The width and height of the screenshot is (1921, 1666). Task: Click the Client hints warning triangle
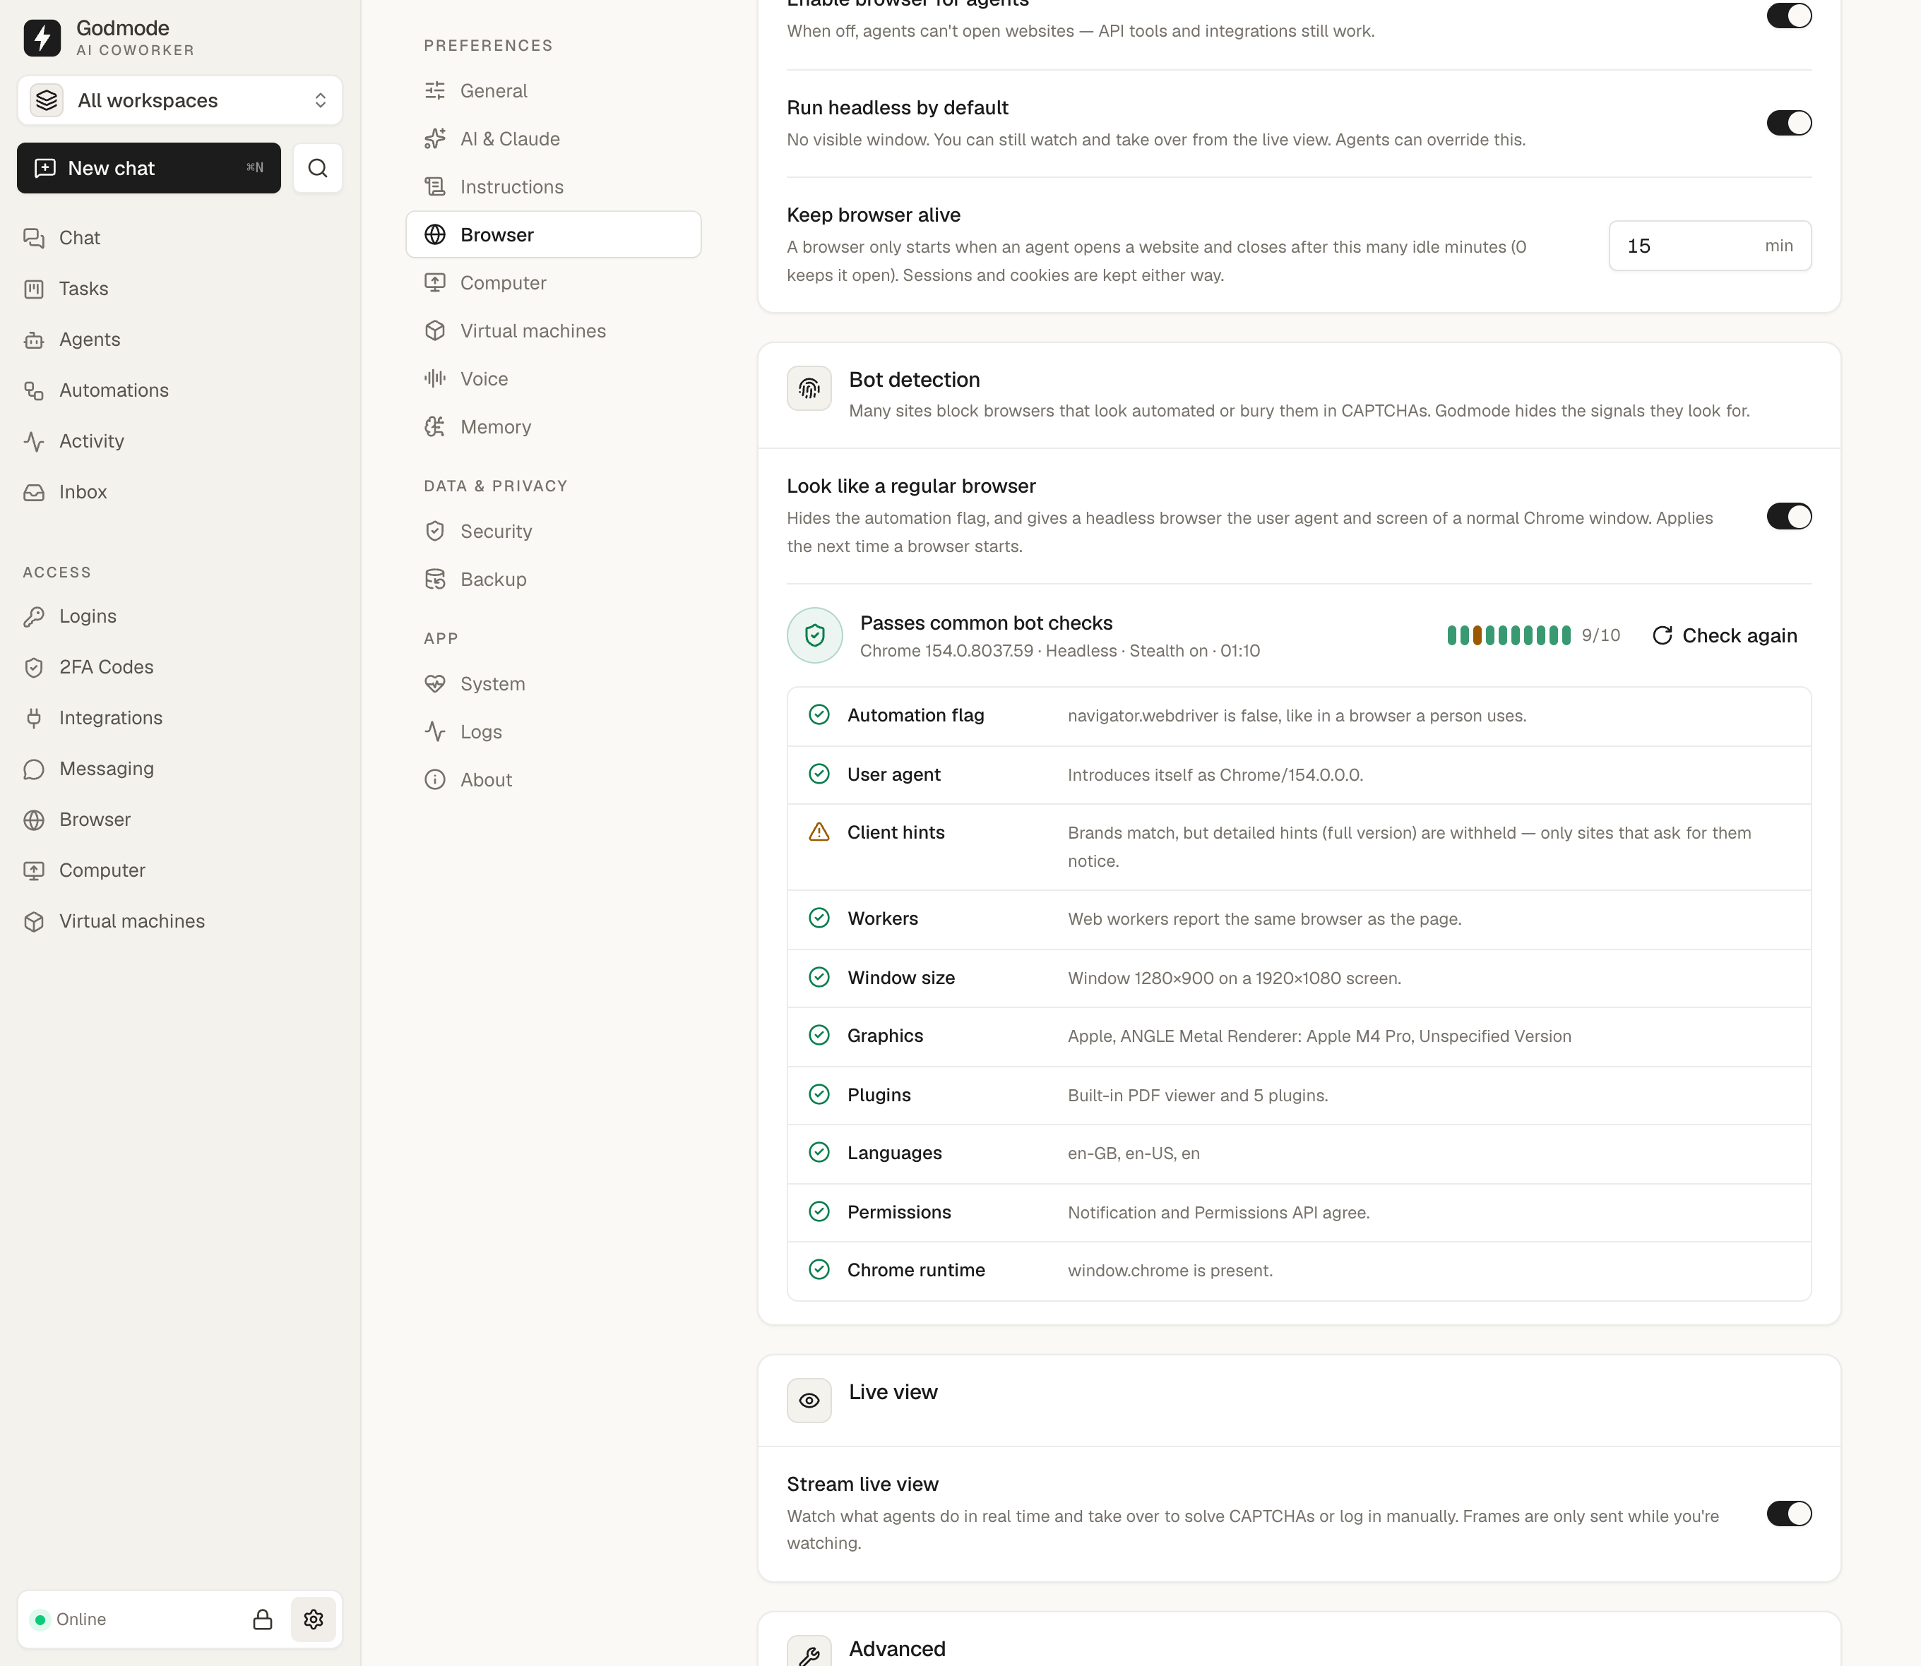coord(819,832)
